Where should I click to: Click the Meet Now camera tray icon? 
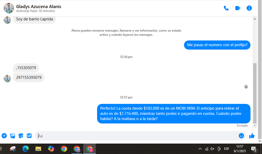click(219, 149)
